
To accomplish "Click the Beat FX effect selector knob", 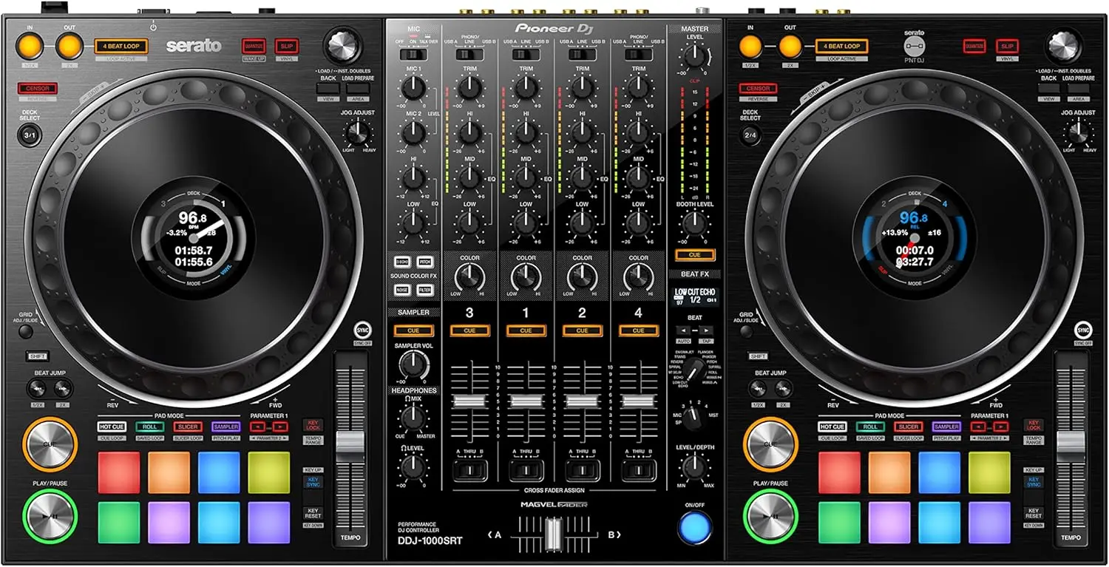I will click(x=693, y=370).
